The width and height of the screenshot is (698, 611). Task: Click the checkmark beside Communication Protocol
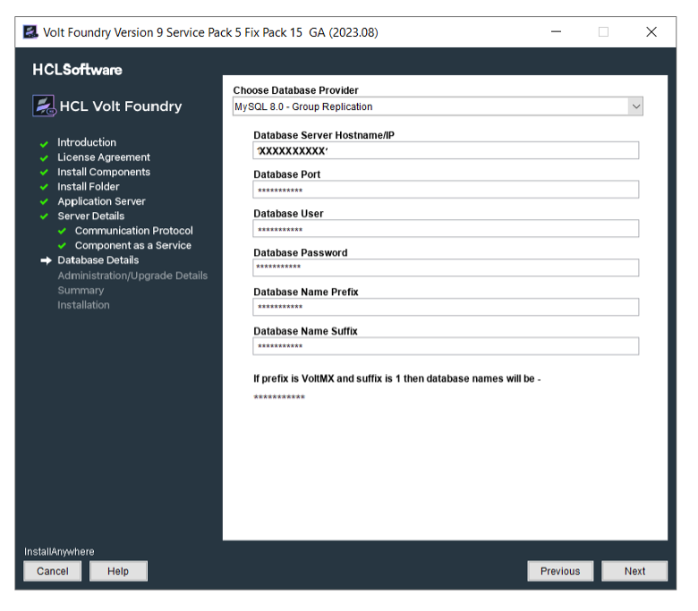tap(62, 232)
